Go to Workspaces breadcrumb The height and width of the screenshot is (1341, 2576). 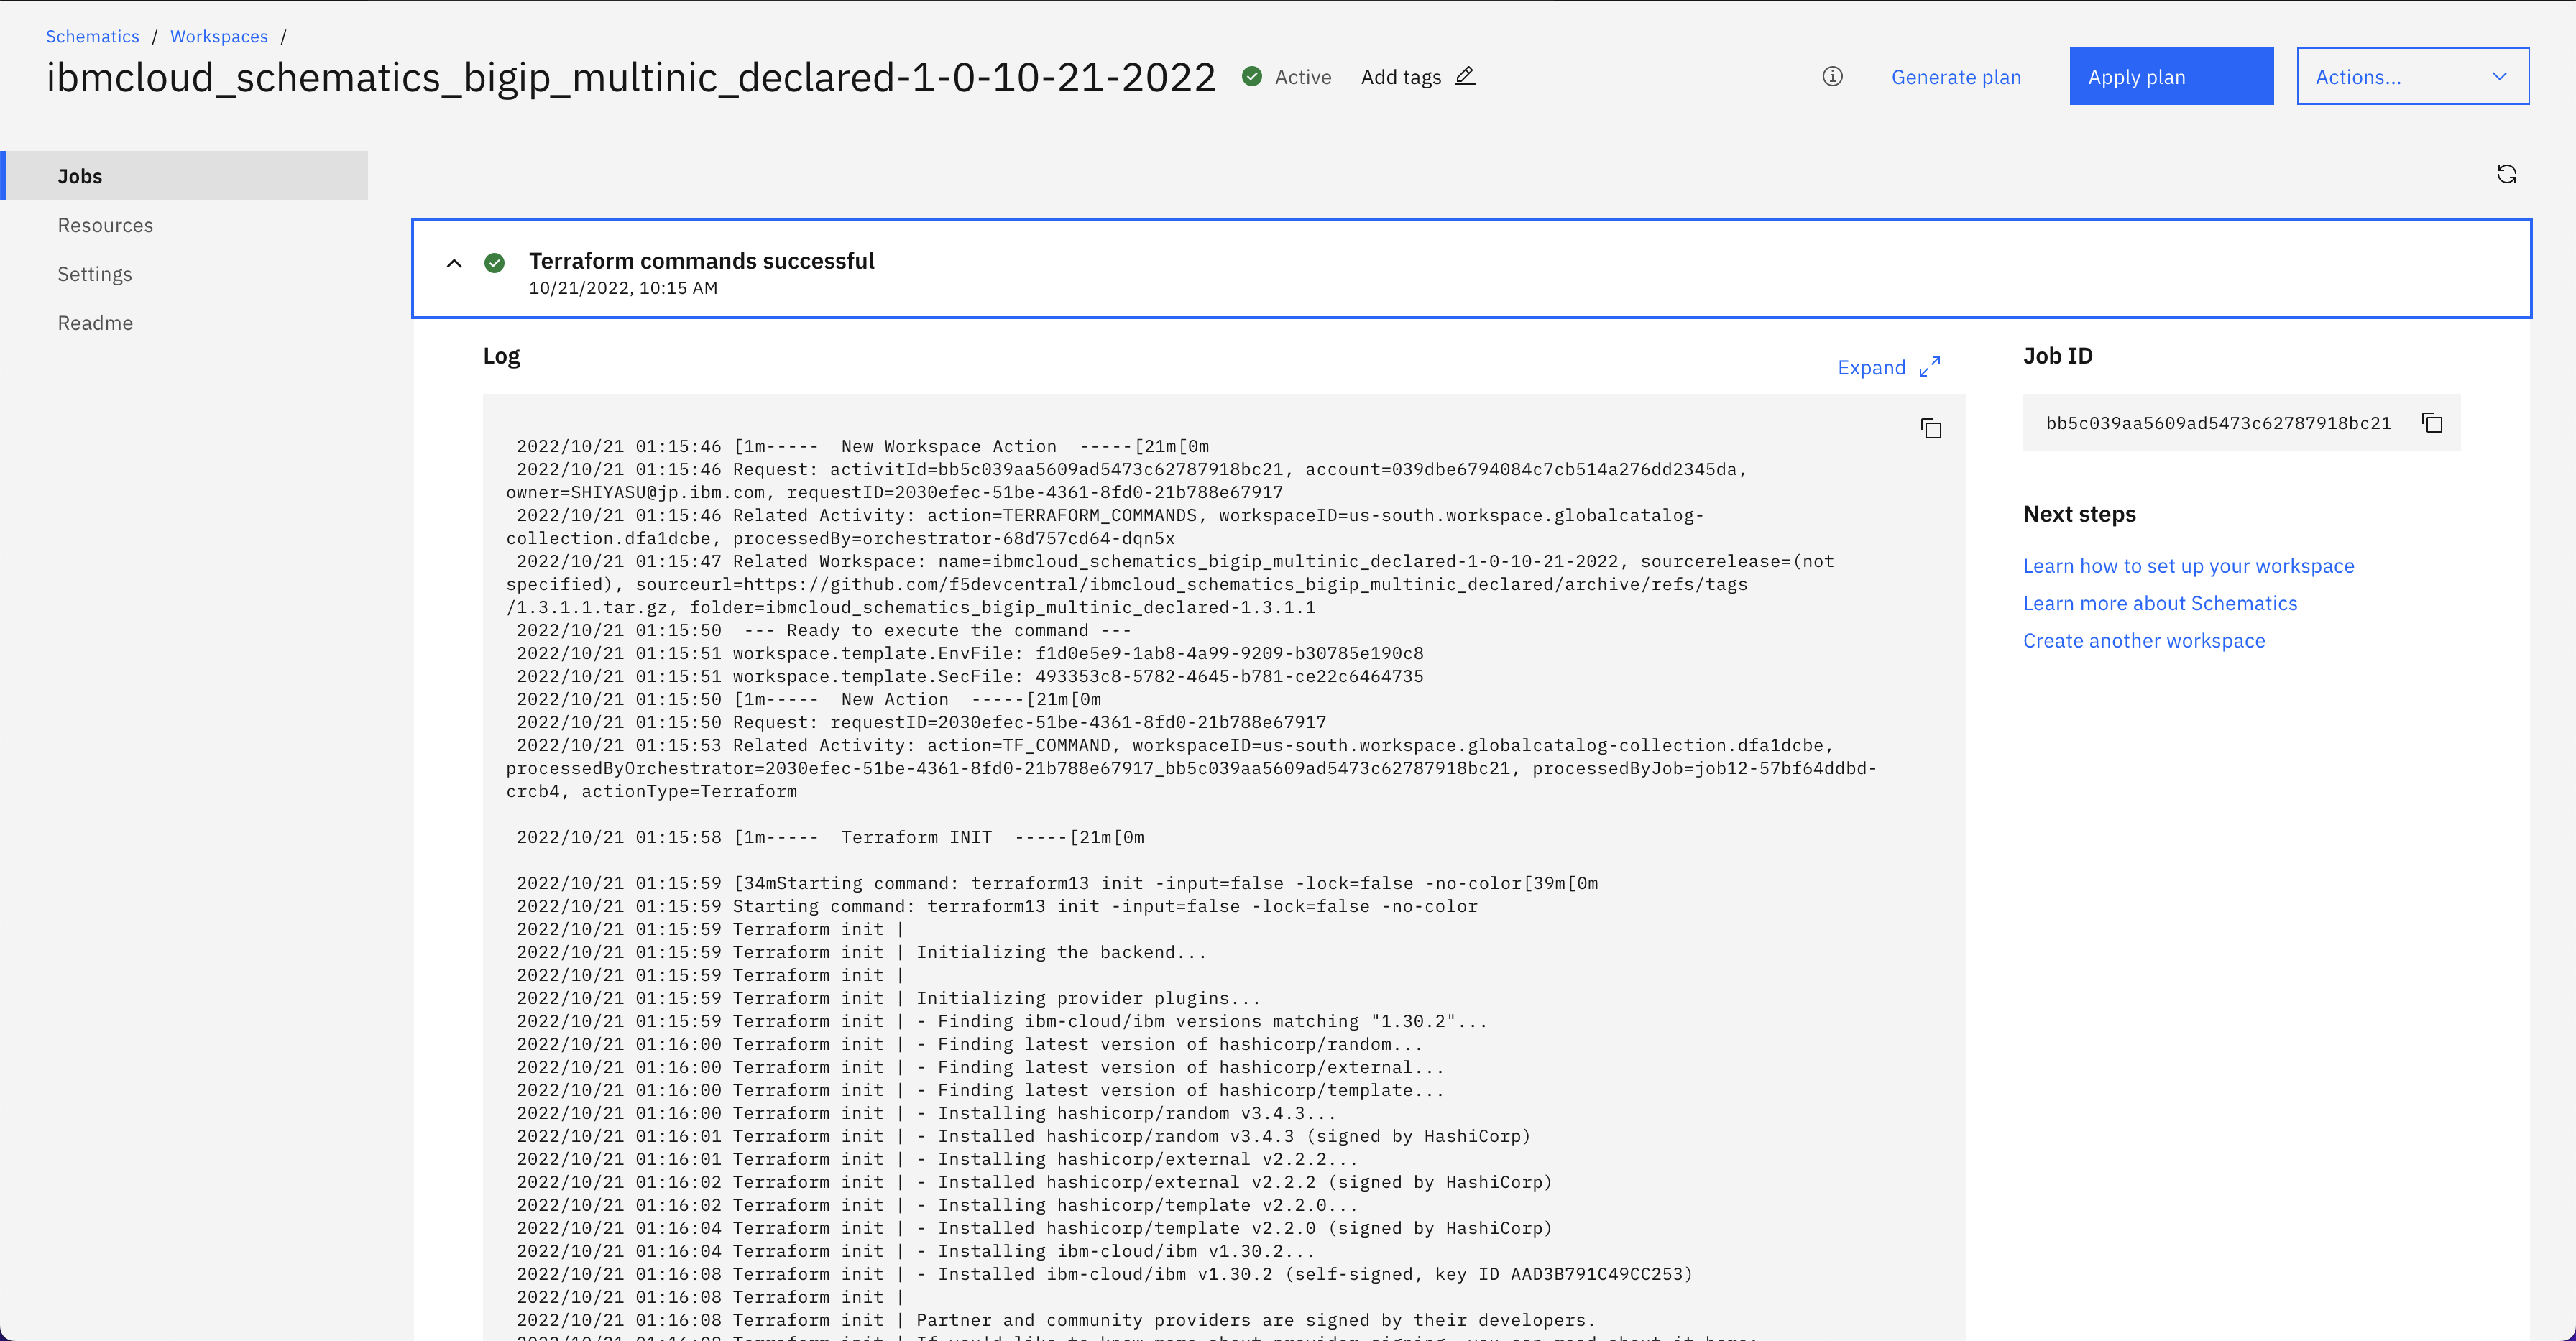[219, 36]
